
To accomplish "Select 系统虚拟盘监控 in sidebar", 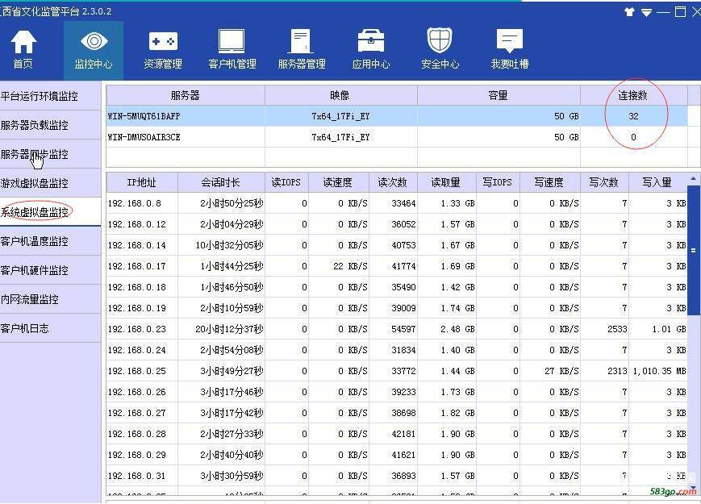I will coord(50,212).
